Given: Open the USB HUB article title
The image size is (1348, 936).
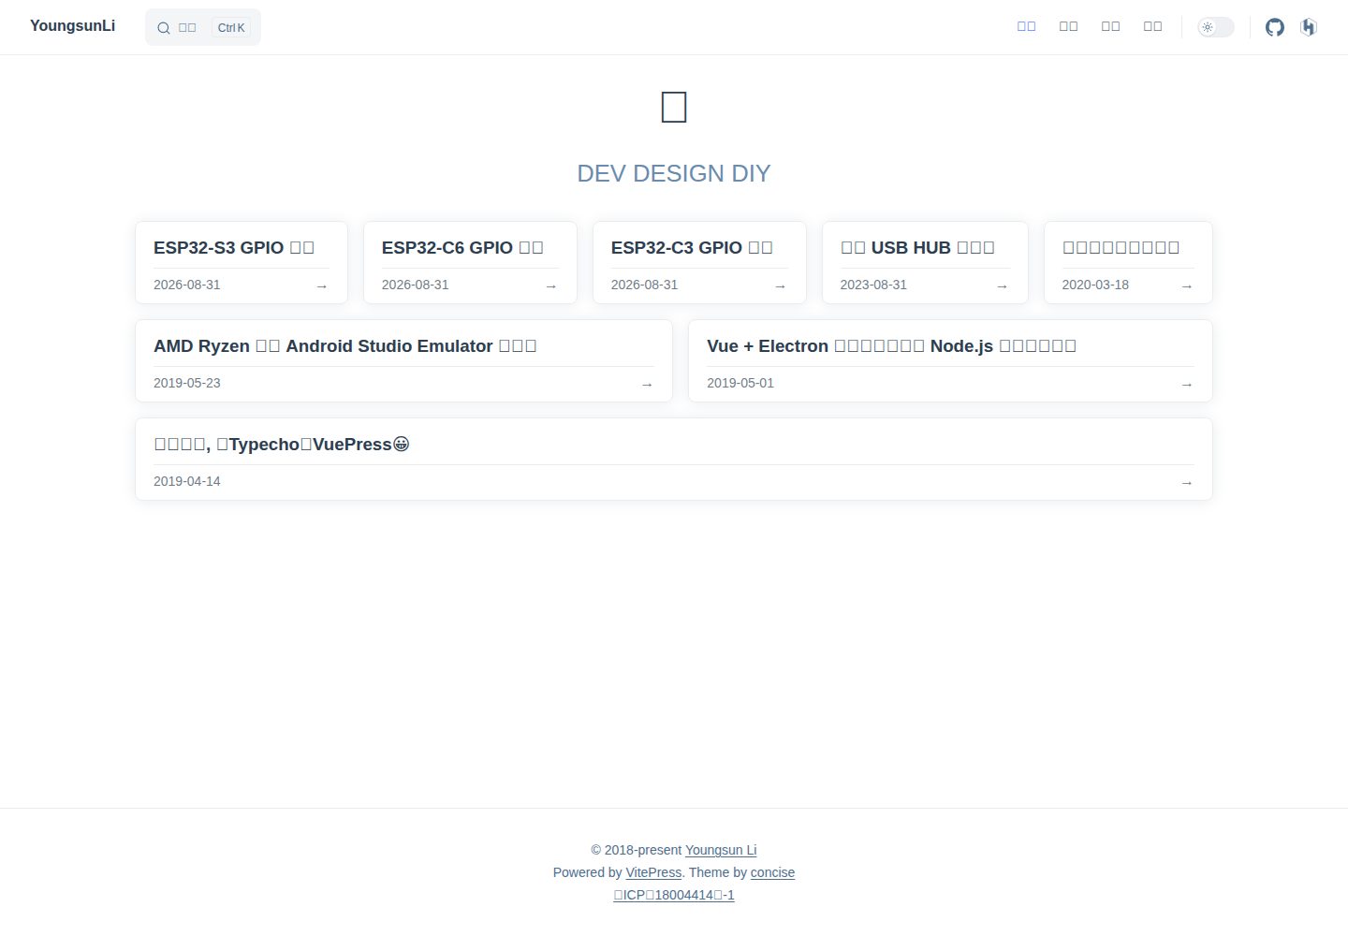Looking at the screenshot, I should tap(917, 247).
